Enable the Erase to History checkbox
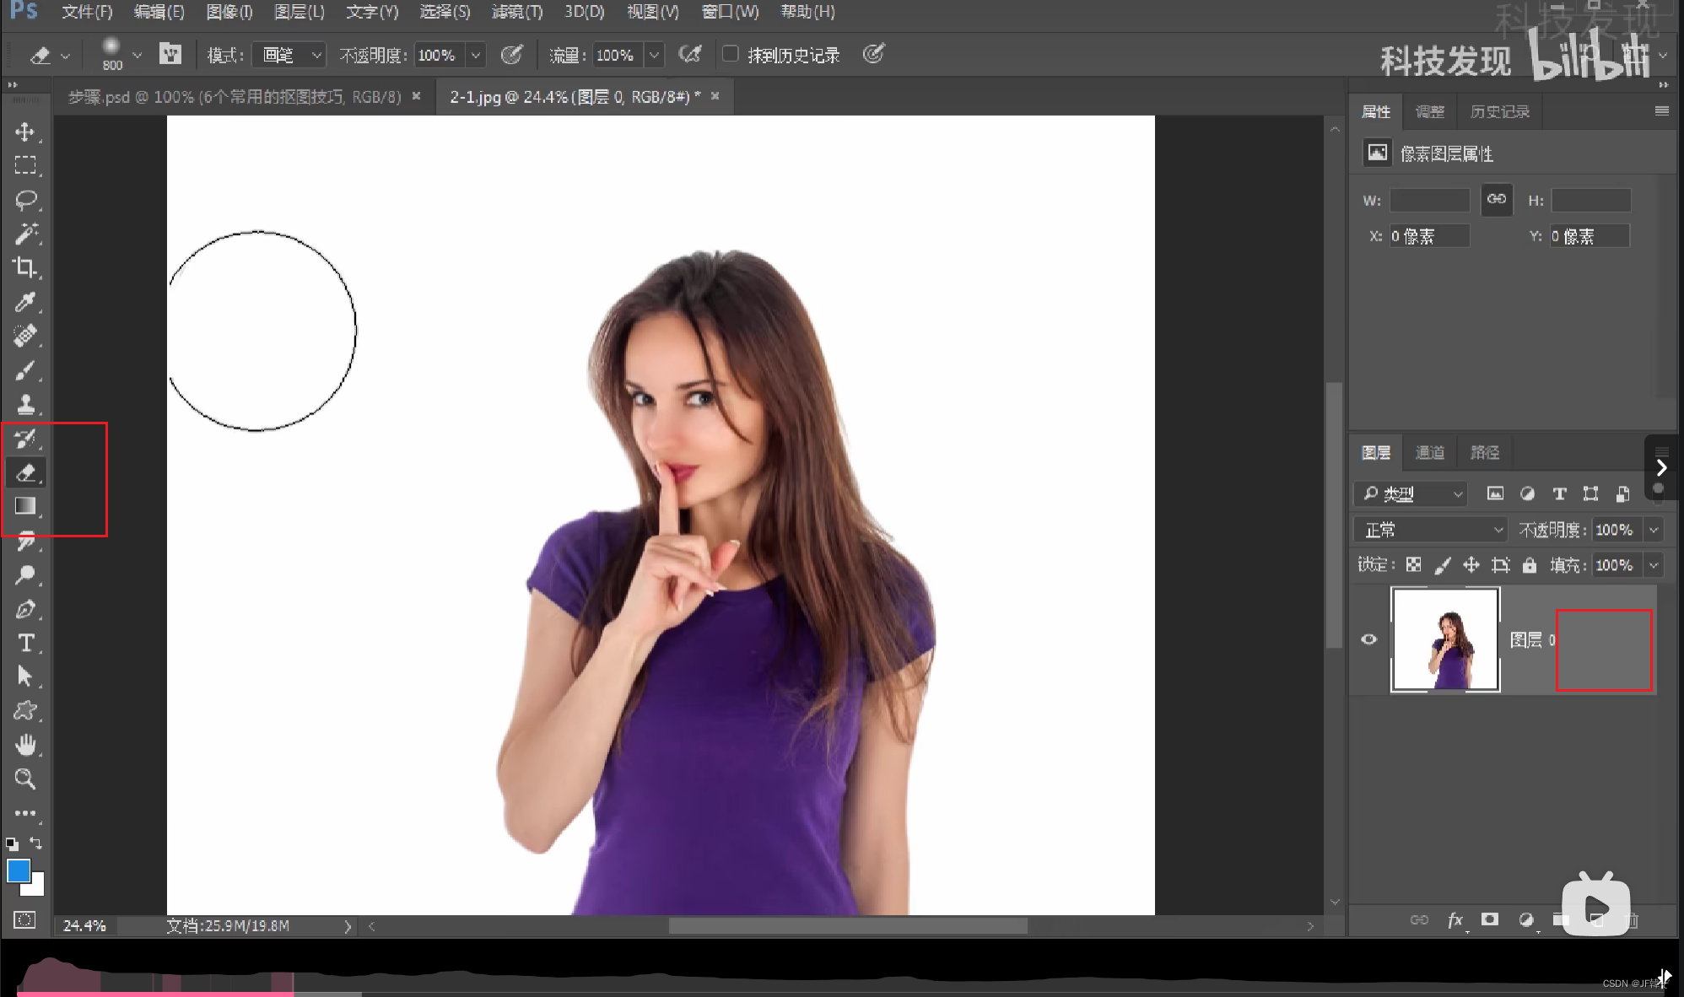Viewport: 1684px width, 997px height. (731, 54)
